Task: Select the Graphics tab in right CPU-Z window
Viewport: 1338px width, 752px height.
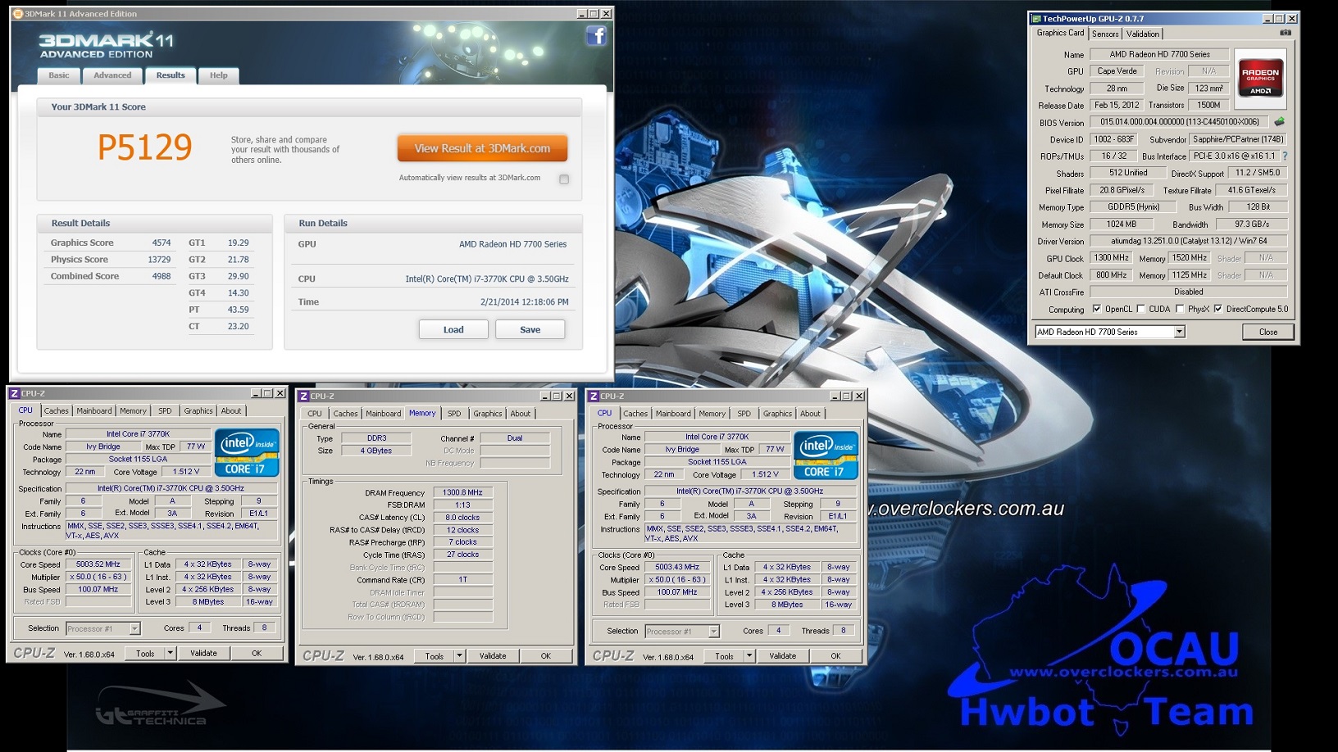Action: [777, 414]
